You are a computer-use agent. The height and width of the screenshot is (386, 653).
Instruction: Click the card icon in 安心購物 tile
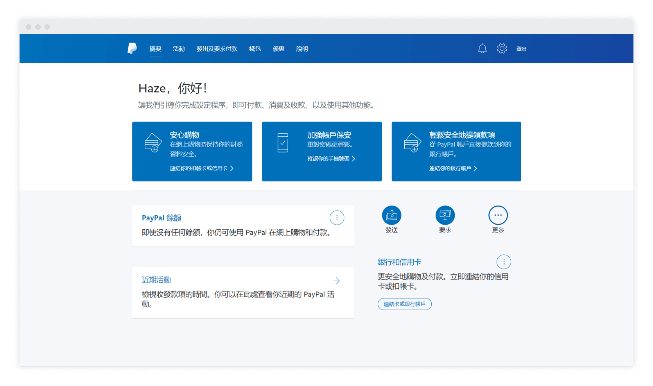pyautogui.click(x=153, y=143)
